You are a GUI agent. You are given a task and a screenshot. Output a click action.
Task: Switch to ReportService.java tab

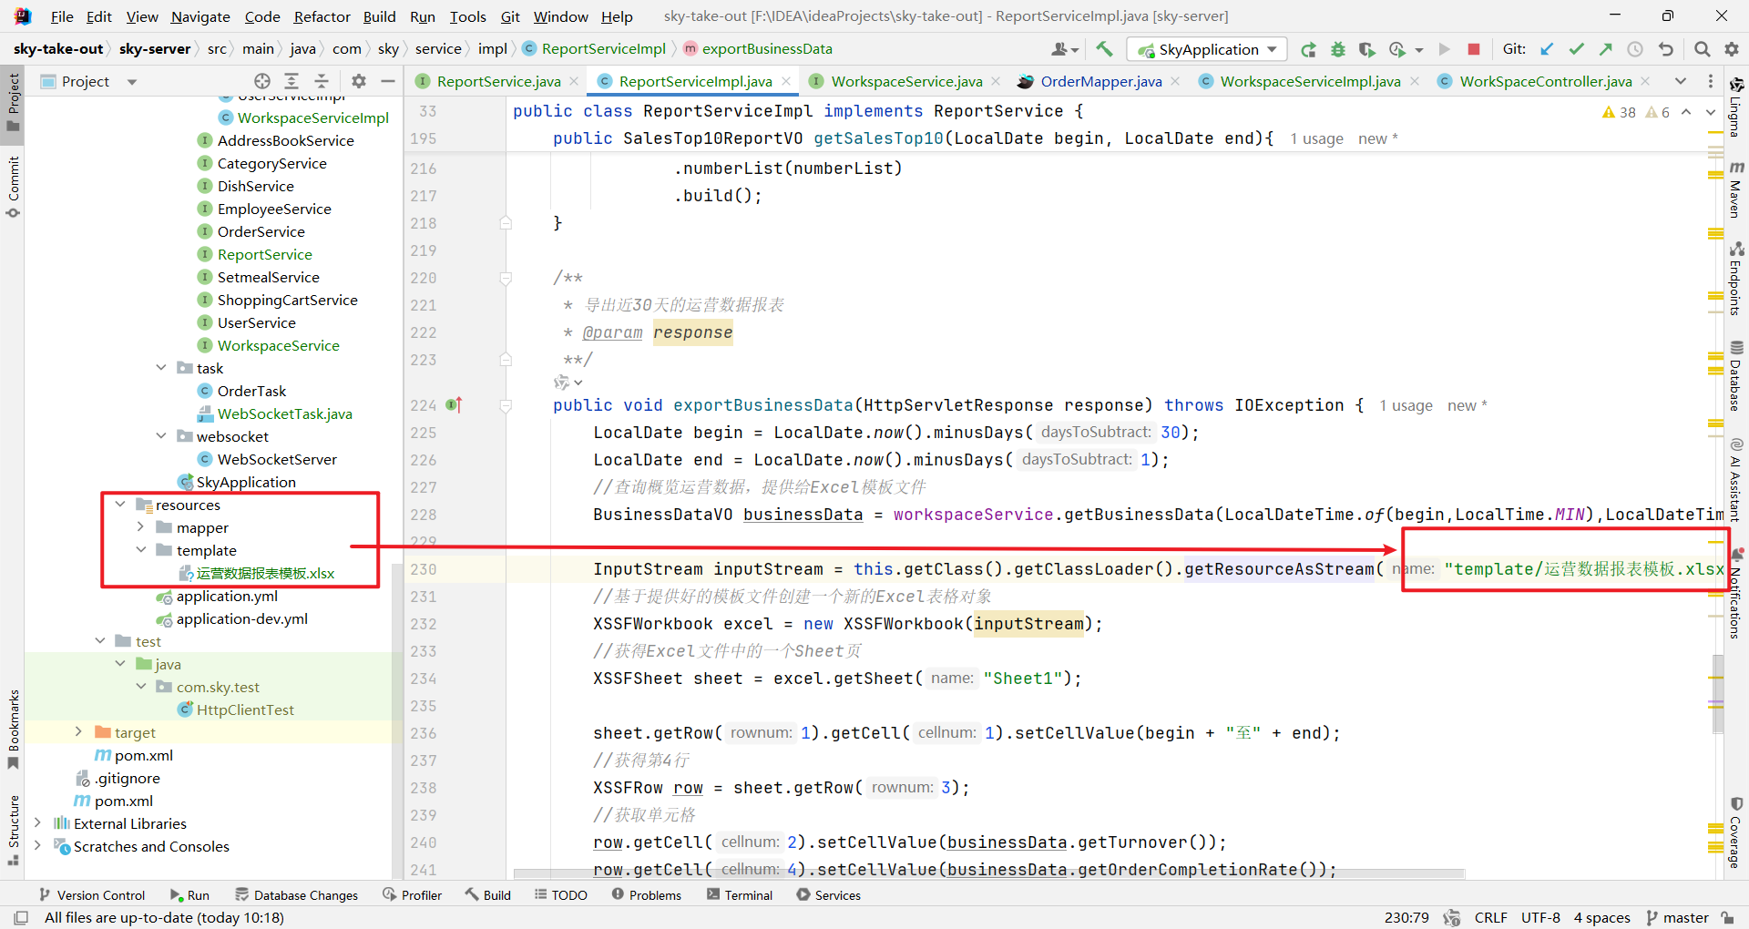[498, 82]
